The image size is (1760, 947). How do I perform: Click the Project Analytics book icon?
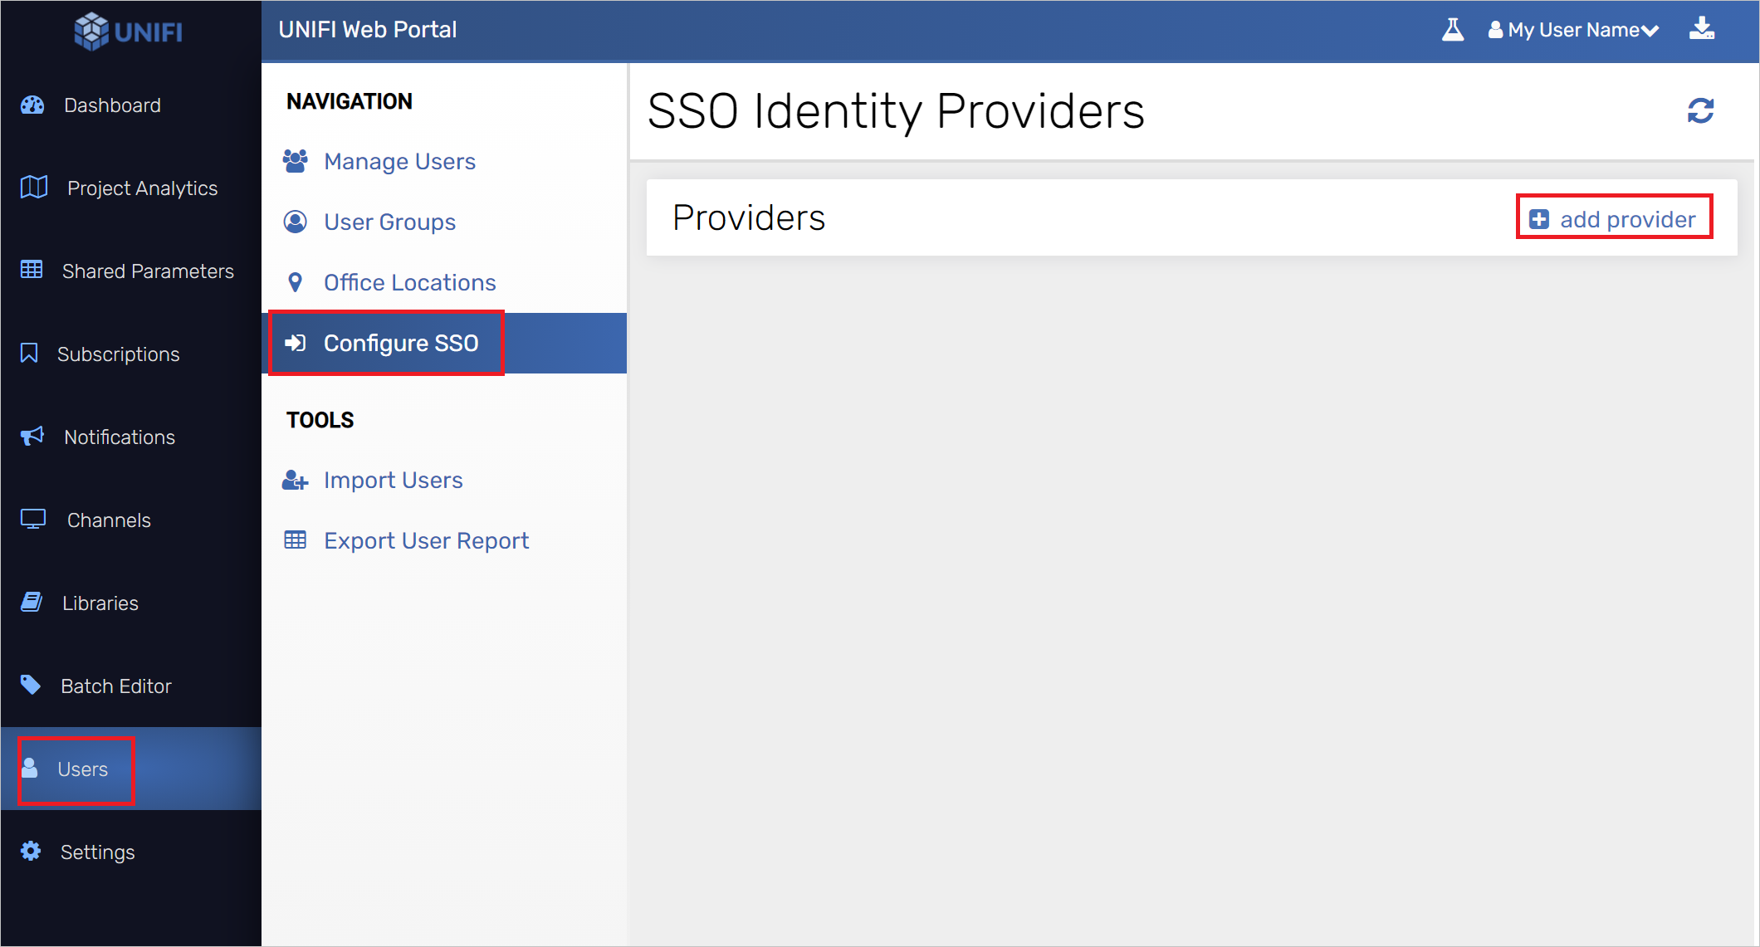[32, 187]
